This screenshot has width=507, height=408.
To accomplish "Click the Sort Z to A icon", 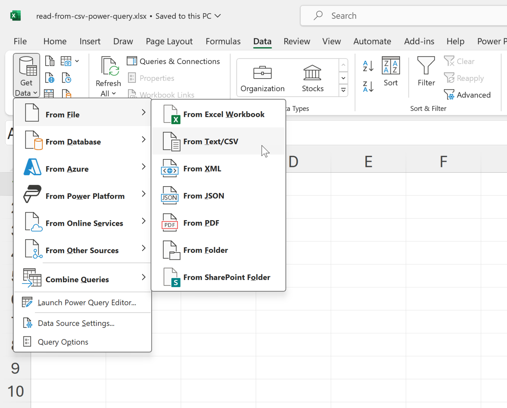I will [x=368, y=87].
